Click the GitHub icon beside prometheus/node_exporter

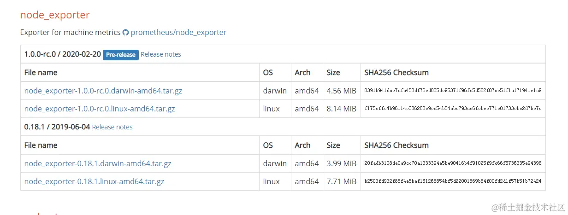pos(125,33)
